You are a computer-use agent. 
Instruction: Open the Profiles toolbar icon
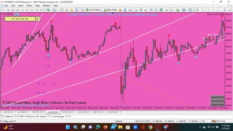54,10
